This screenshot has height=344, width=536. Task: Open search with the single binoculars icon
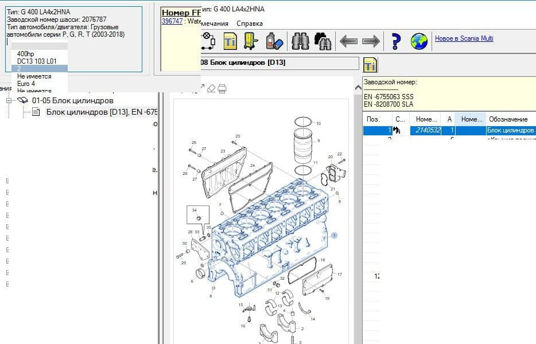pos(300,41)
